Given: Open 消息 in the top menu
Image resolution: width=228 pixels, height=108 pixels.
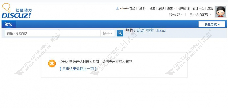Looking at the screenshot, I should coord(161,8).
